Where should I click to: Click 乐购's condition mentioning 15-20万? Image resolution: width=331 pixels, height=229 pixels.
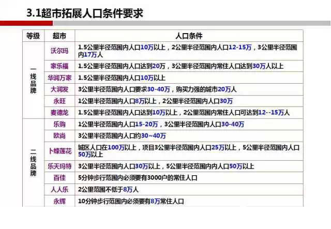click(x=161, y=124)
